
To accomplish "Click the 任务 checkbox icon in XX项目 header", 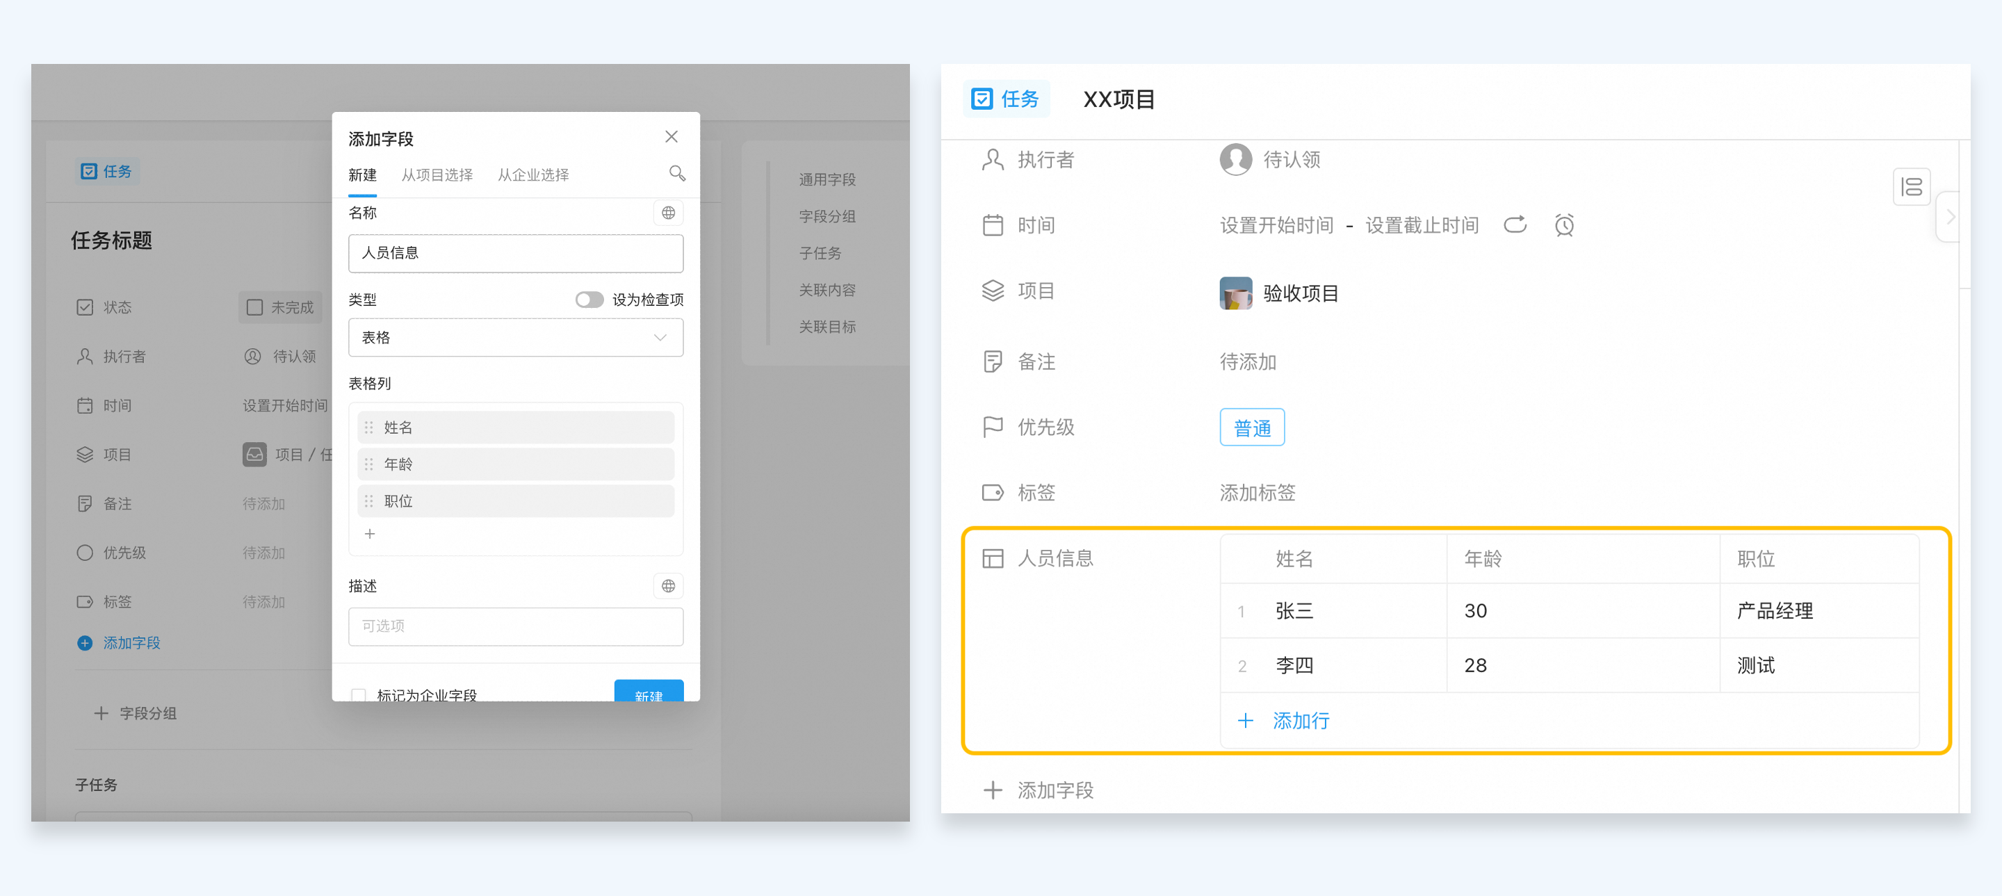I will [x=982, y=99].
